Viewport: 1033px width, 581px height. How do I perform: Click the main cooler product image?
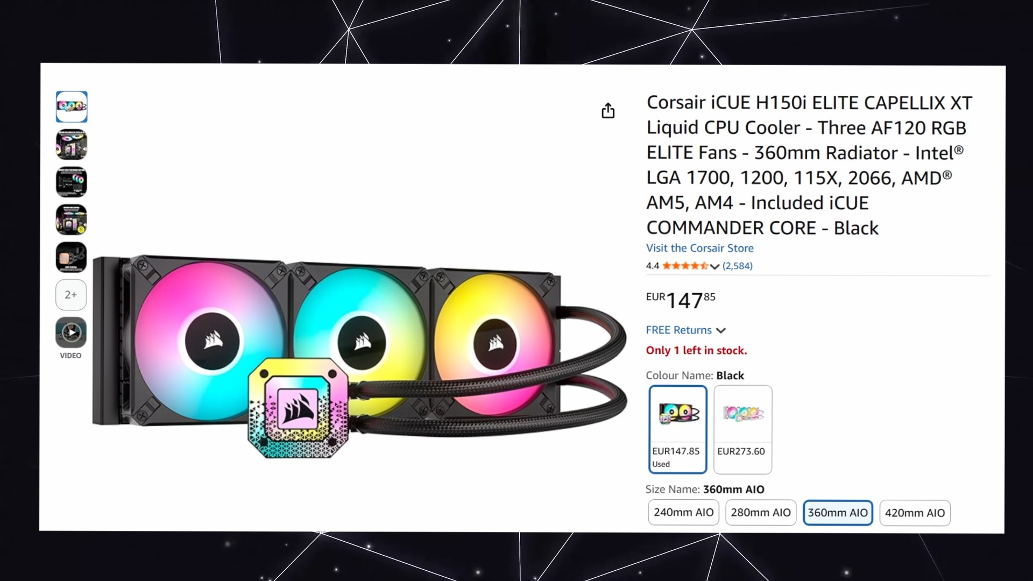pyautogui.click(x=359, y=356)
